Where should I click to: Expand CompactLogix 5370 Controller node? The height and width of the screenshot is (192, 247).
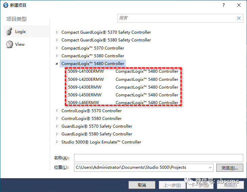(57, 48)
